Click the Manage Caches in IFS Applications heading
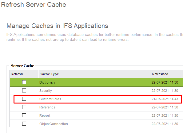The height and width of the screenshot is (133, 183). pos(57,26)
